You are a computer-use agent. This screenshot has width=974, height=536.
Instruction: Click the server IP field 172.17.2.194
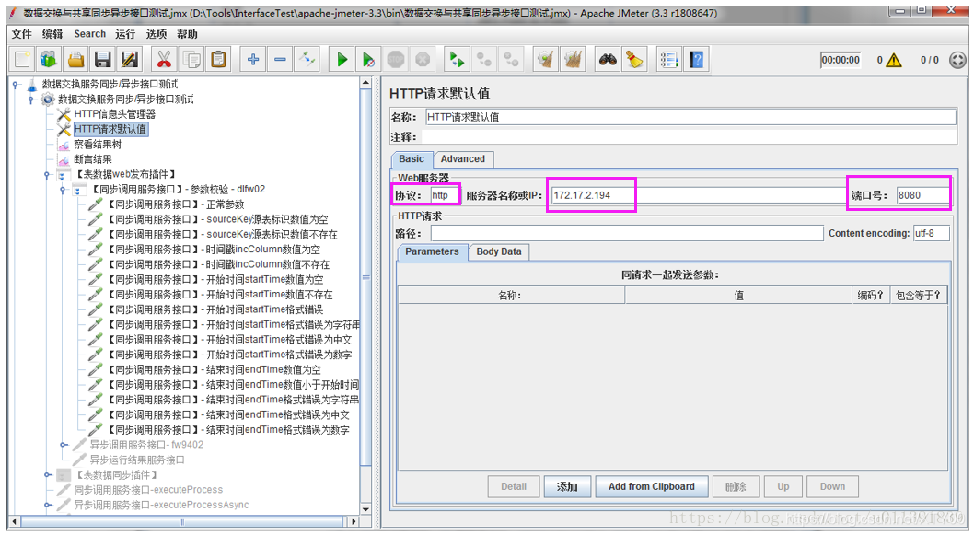pyautogui.click(x=697, y=195)
